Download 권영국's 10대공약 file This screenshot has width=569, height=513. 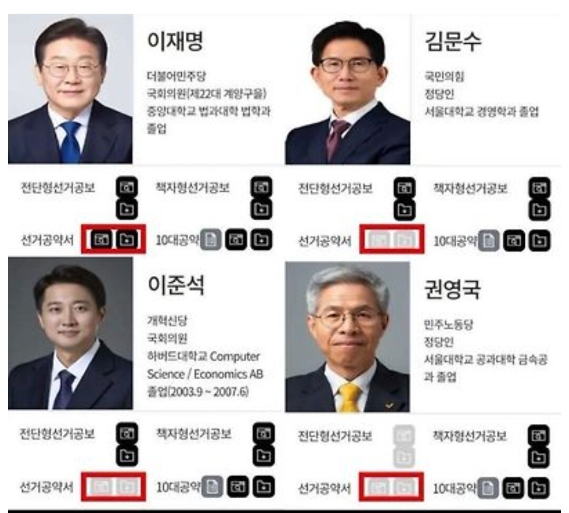[x=538, y=488]
